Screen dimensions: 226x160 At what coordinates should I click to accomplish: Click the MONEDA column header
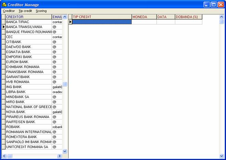pyautogui.click(x=144, y=17)
